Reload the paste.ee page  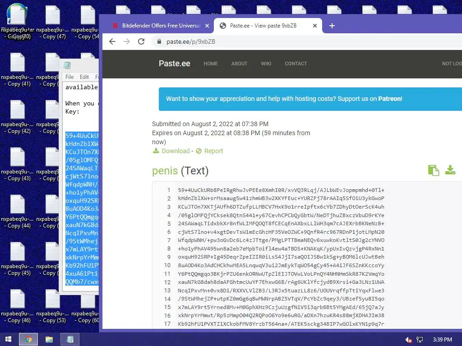click(x=141, y=41)
